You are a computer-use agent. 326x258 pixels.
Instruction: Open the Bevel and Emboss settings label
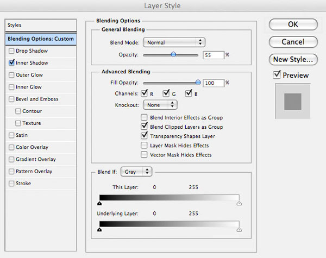(x=37, y=99)
